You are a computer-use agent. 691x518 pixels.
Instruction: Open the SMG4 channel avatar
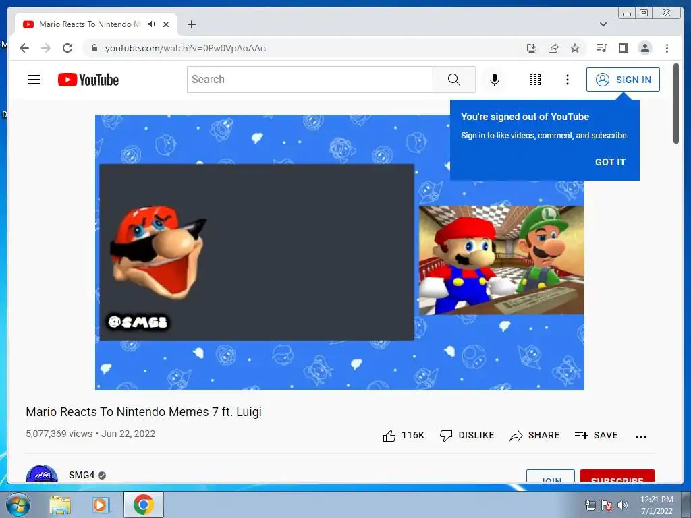tap(42, 473)
